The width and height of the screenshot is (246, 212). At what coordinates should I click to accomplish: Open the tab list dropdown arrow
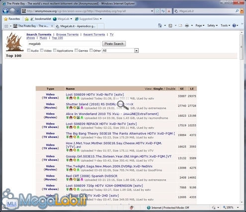[11, 26]
